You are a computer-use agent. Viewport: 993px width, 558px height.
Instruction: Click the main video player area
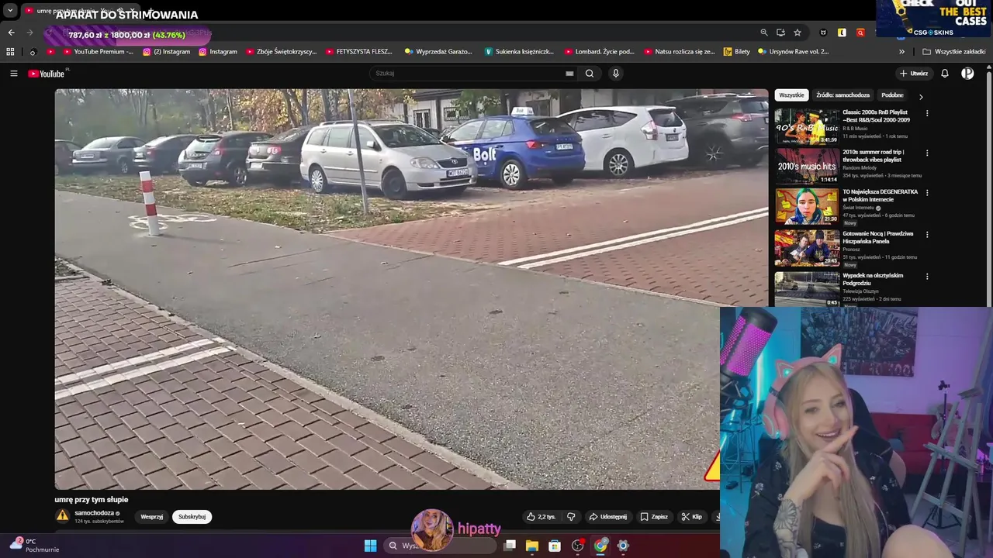pyautogui.click(x=411, y=289)
